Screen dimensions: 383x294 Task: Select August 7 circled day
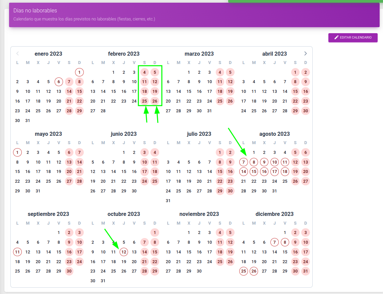click(x=244, y=162)
